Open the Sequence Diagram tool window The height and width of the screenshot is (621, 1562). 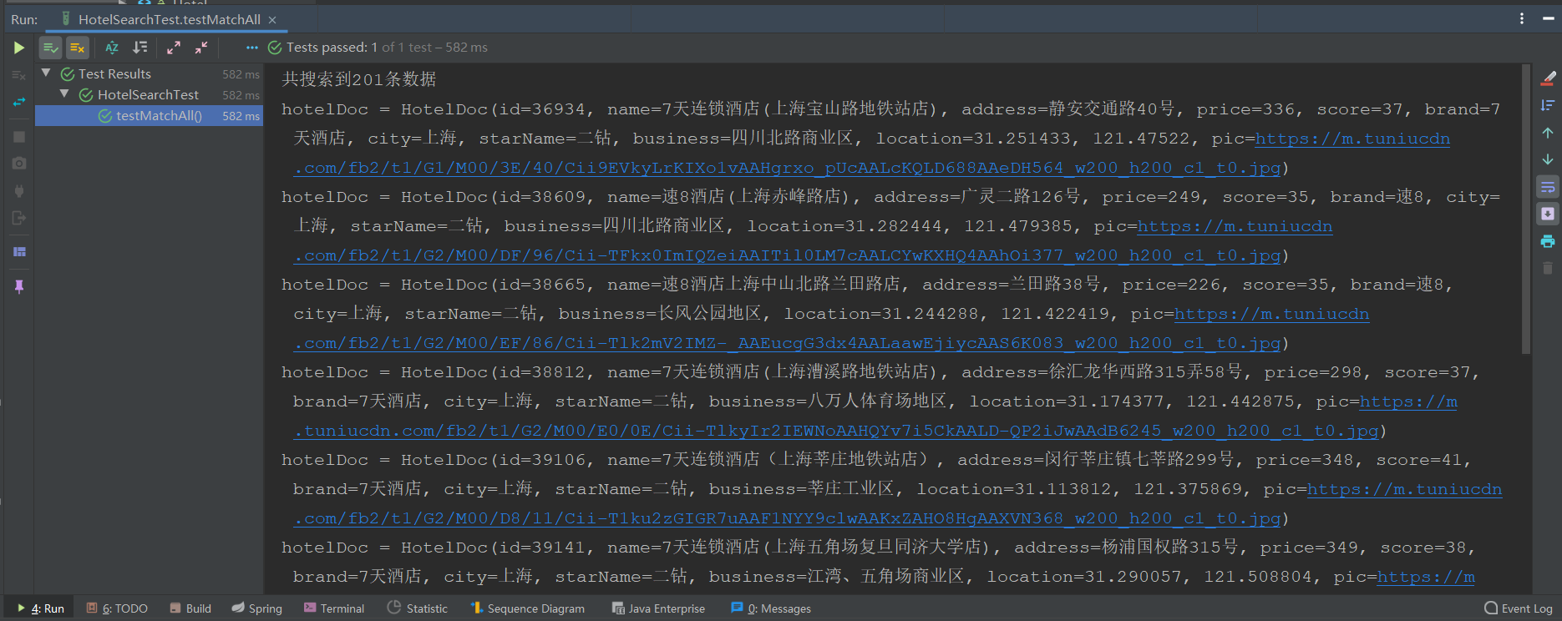[528, 608]
